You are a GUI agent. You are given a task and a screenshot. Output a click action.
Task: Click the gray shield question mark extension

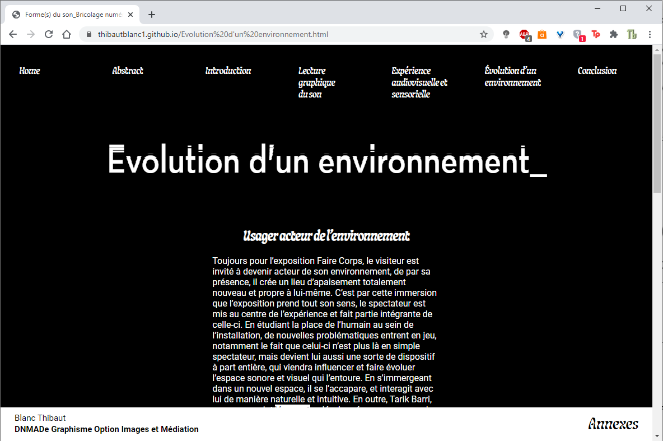[578, 34]
